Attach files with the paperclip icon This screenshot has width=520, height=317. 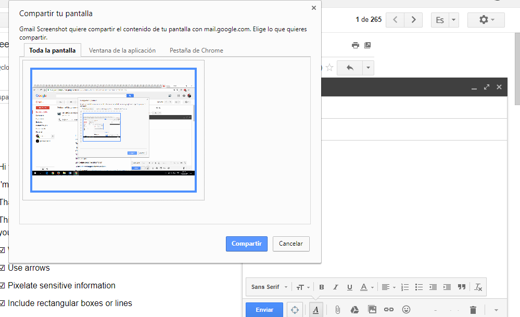tap(337, 310)
